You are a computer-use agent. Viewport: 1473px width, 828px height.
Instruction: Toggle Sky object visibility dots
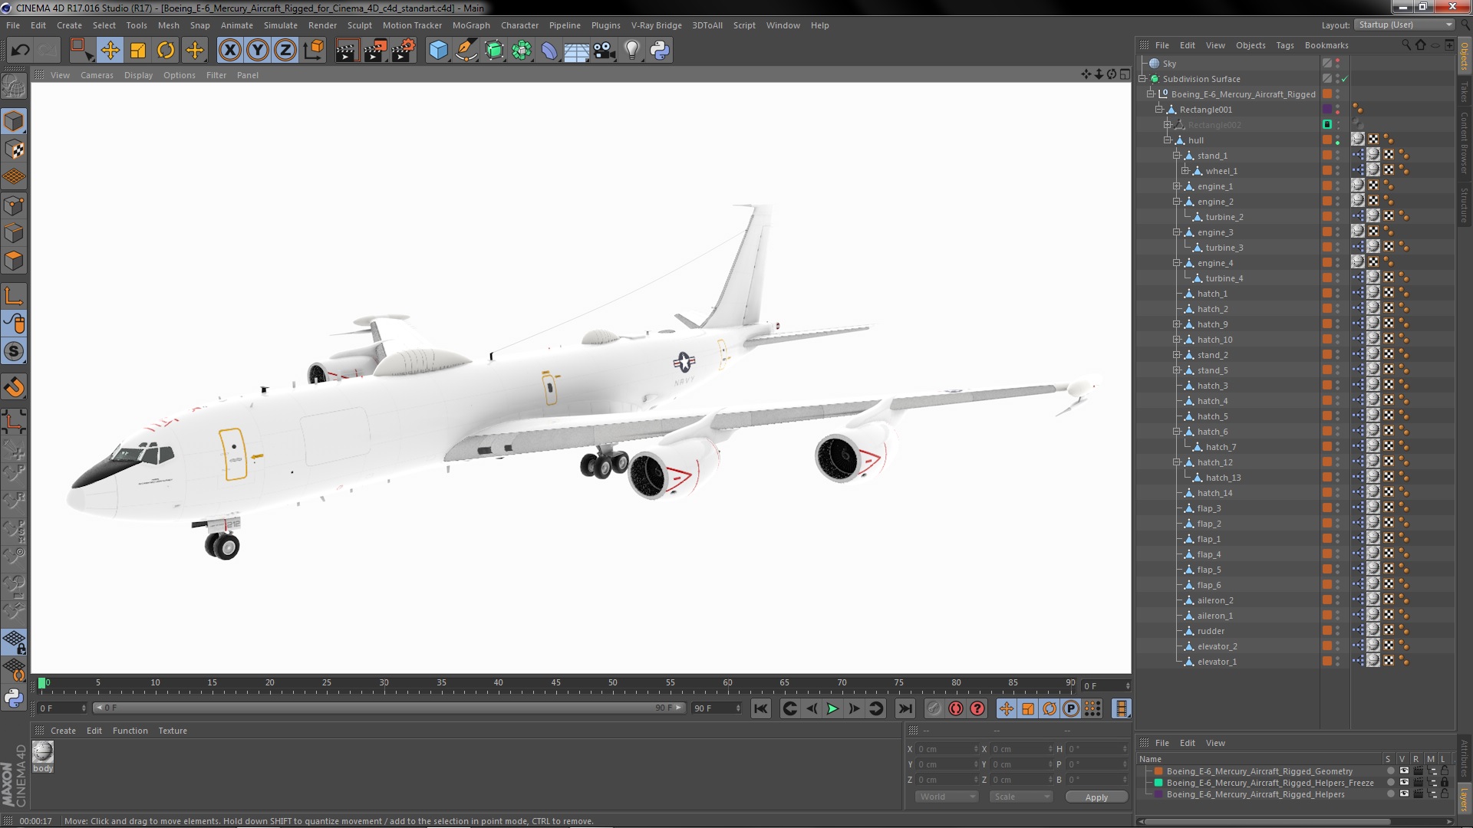(1338, 64)
